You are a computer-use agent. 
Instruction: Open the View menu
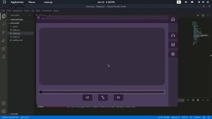pos(27,11)
